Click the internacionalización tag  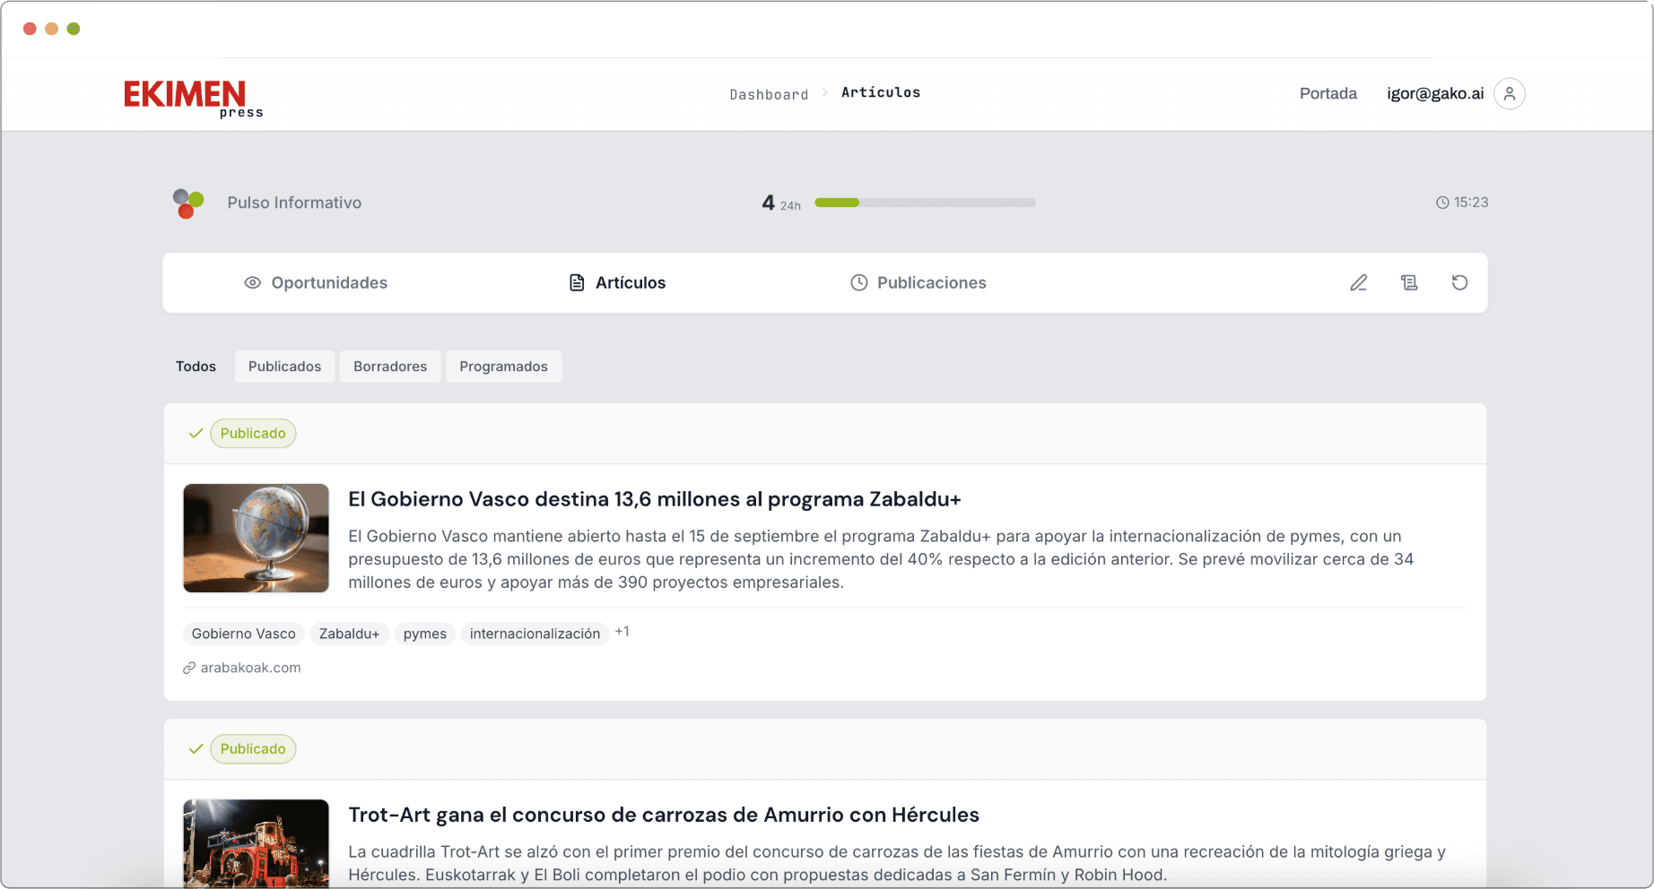[x=535, y=634]
